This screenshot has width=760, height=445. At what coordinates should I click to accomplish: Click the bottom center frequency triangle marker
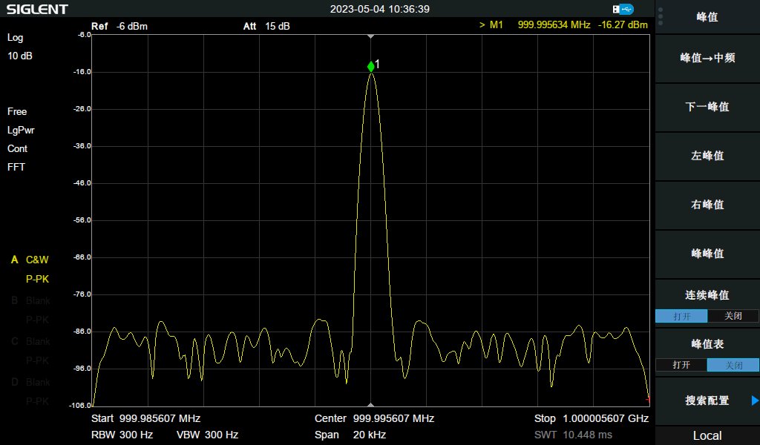(371, 405)
